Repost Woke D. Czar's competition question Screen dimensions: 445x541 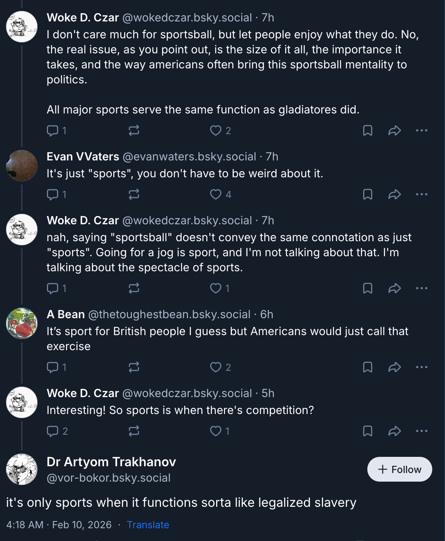pos(134,431)
